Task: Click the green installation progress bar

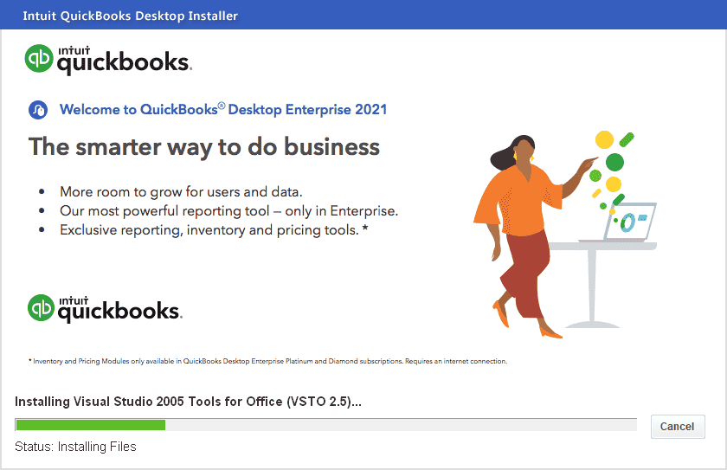Action: (90, 425)
